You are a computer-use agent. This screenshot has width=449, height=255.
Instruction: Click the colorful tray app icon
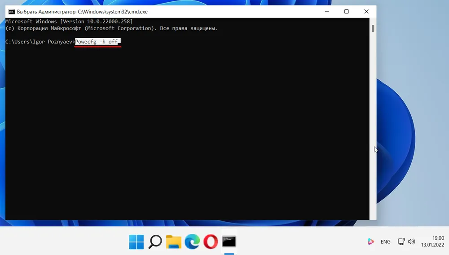pyautogui.click(x=371, y=242)
